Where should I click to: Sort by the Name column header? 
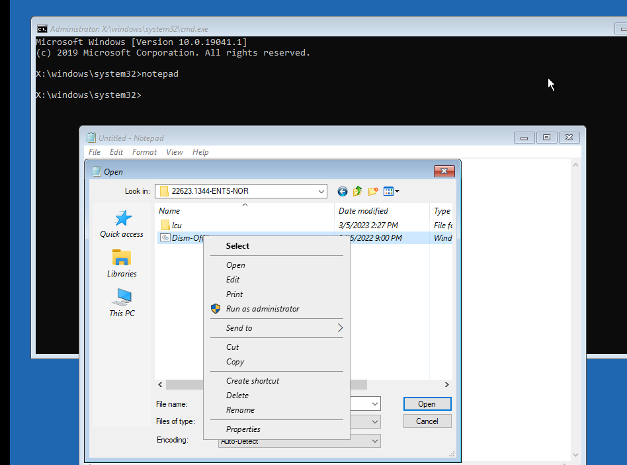point(244,211)
